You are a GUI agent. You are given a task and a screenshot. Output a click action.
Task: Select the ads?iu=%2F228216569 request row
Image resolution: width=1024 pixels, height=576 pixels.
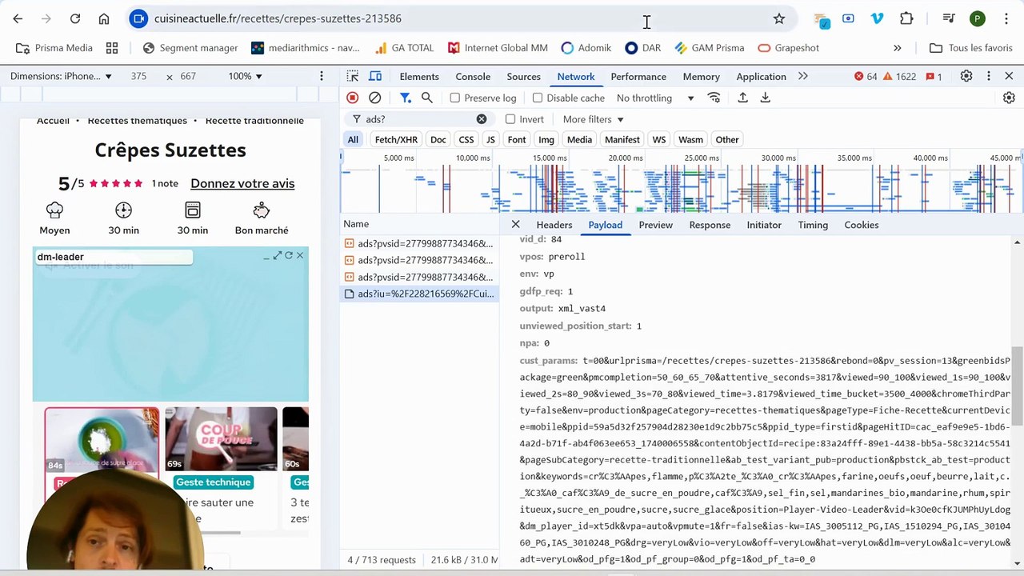[419, 294]
